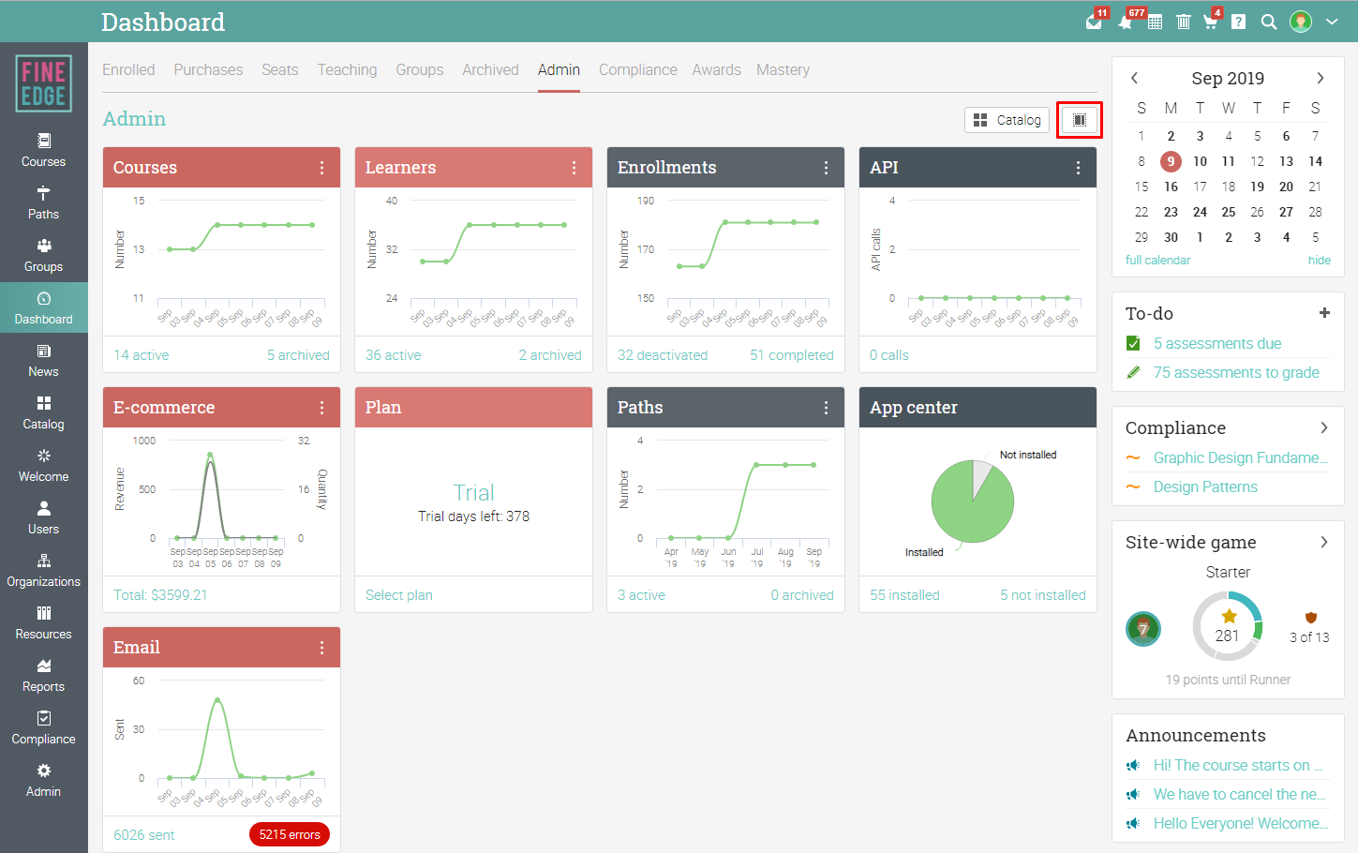The width and height of the screenshot is (1358, 853).
Task: Expand the Site-wide game panel chevron
Action: [x=1324, y=542]
